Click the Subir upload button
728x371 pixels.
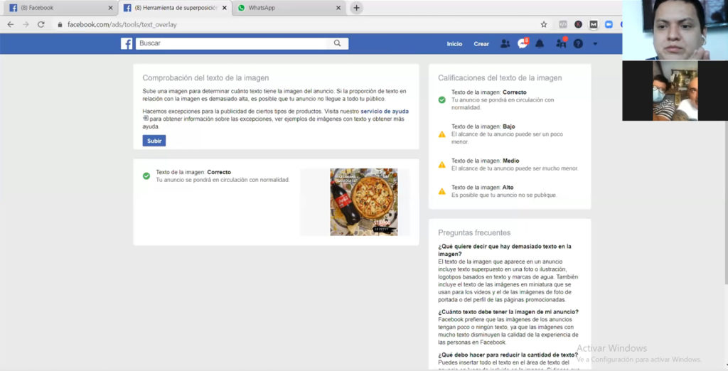(154, 141)
